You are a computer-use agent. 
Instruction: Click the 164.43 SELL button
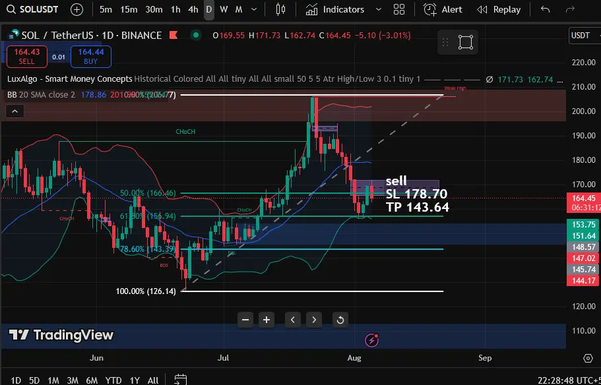(x=27, y=56)
